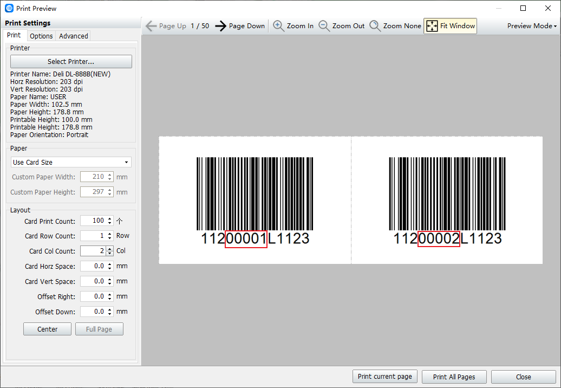Click the Zoom Out label
This screenshot has width=561, height=388.
[x=349, y=26]
